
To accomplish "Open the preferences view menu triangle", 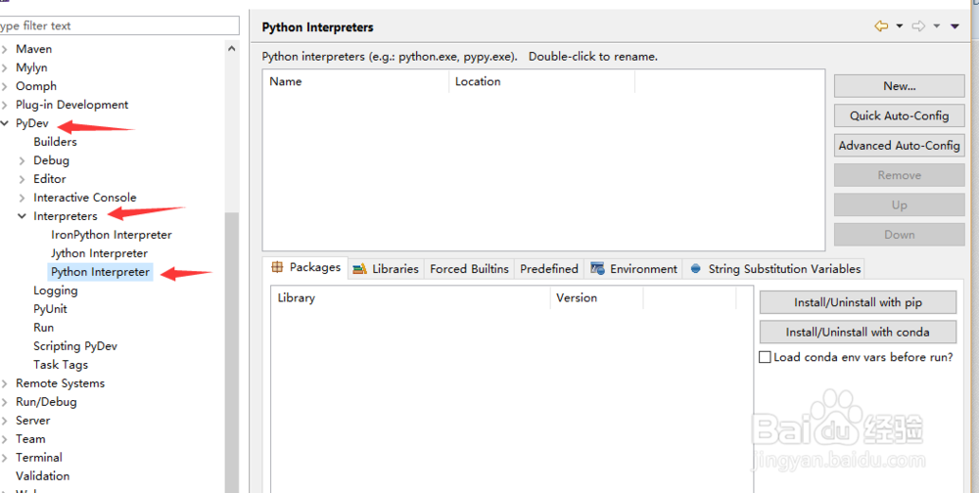I will [x=955, y=26].
